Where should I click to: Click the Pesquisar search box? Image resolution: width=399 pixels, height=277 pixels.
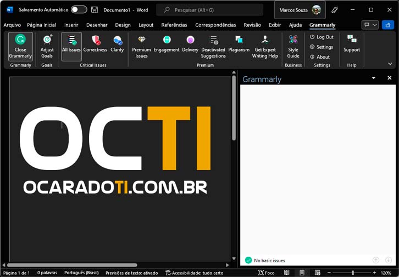(x=210, y=10)
